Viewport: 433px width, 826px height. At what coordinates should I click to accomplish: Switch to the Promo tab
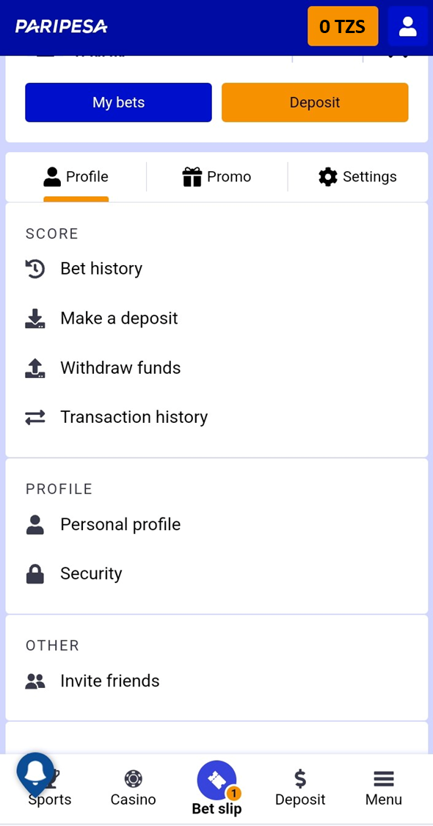tap(217, 176)
